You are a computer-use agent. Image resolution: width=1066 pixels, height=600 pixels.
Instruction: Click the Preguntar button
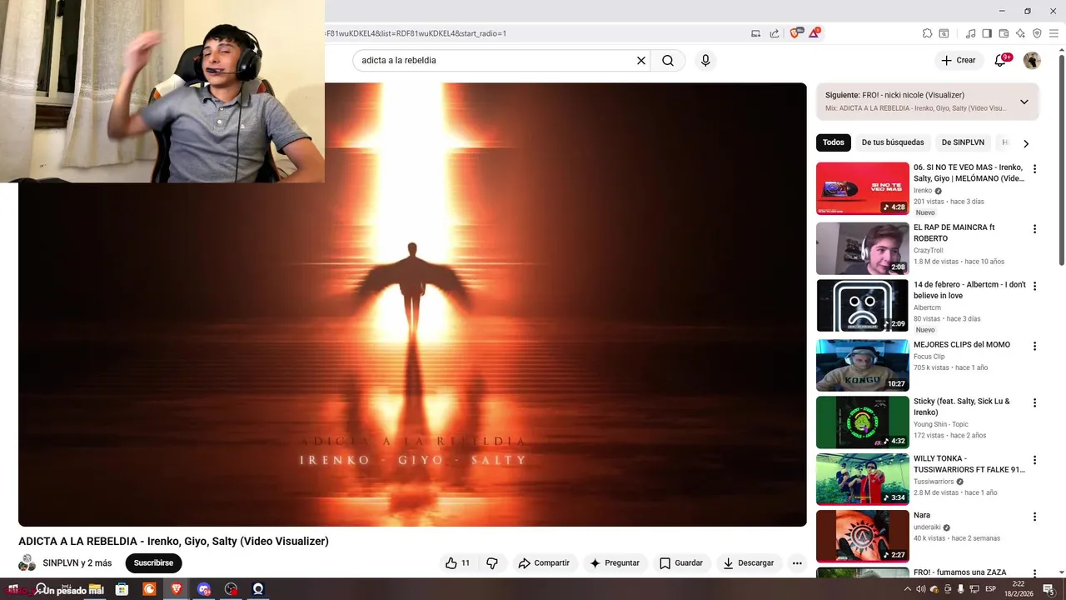(x=615, y=563)
